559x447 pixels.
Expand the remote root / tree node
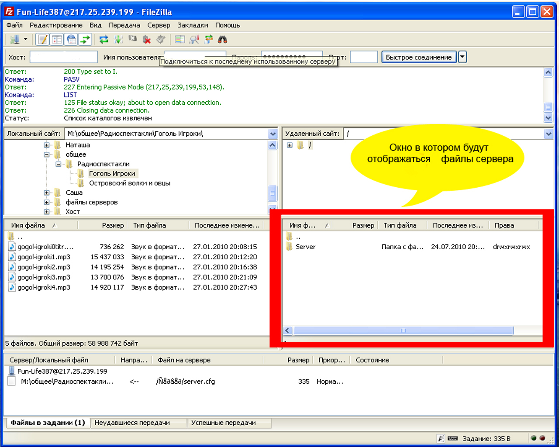(290, 145)
